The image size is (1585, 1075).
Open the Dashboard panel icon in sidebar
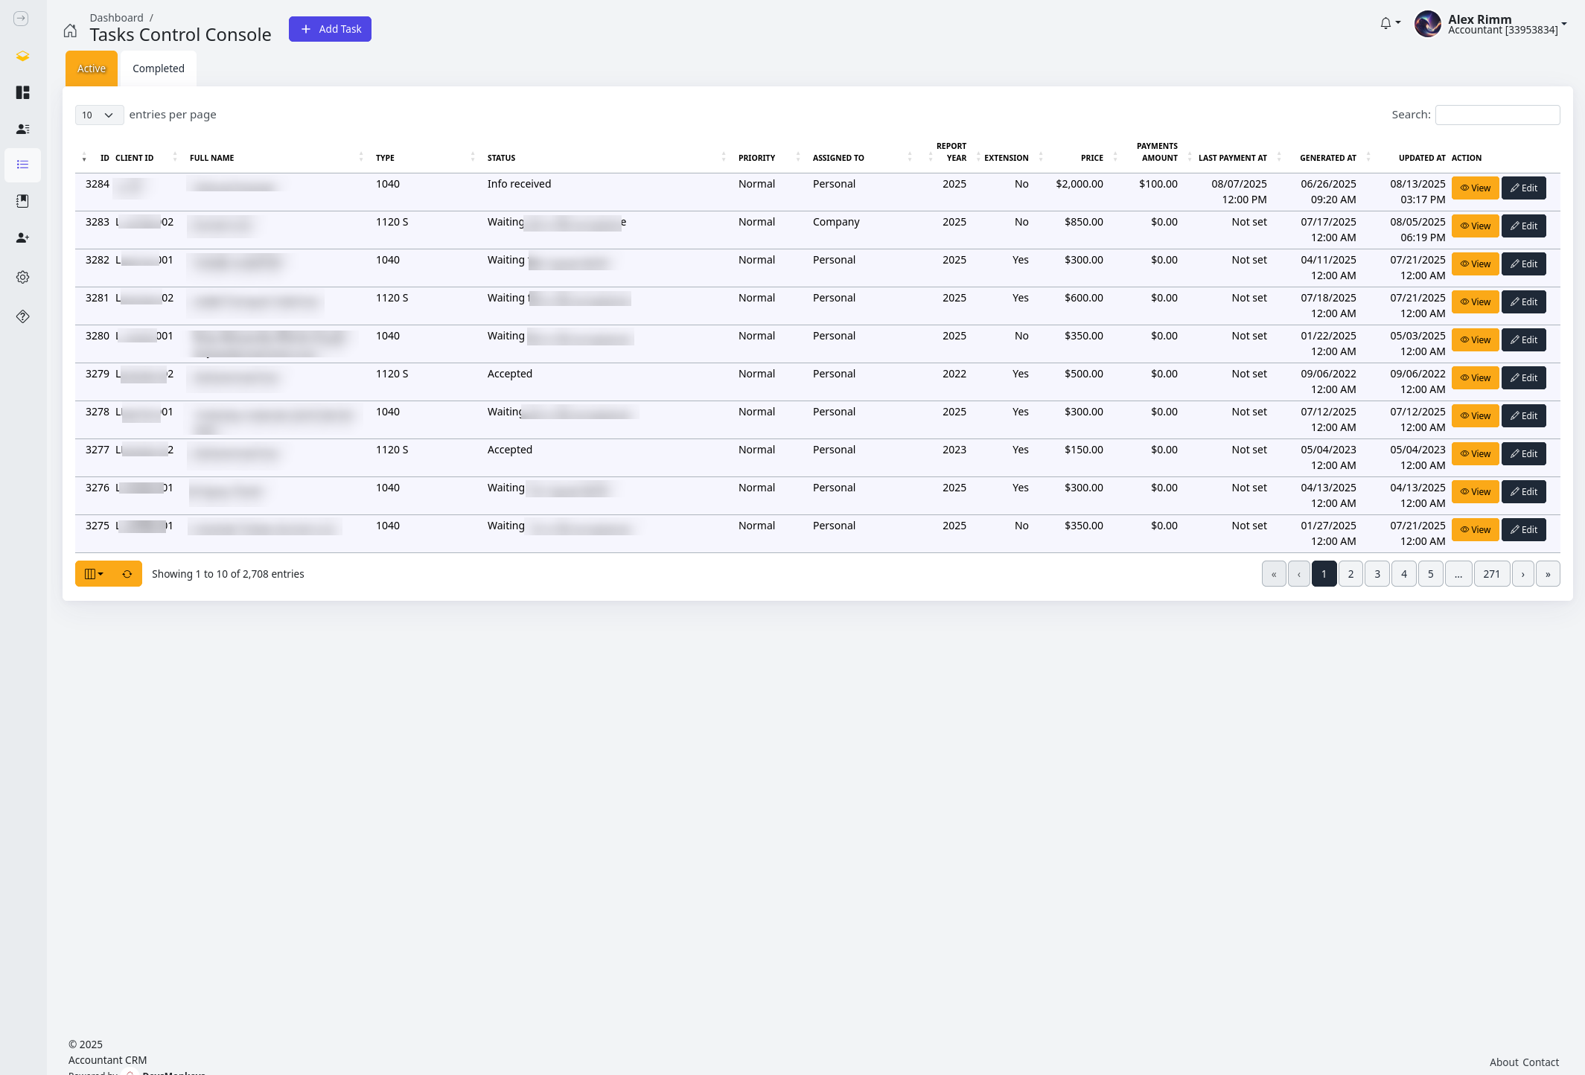(x=22, y=92)
